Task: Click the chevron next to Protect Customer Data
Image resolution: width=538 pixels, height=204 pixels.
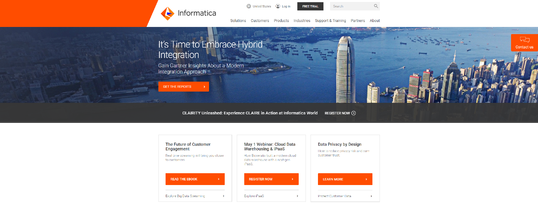Action: tap(371, 196)
